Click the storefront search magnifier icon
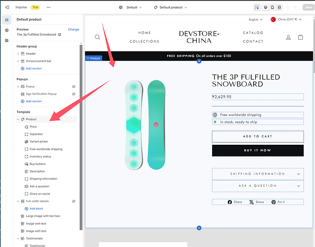Viewport: 315px width, 247px height. click(97, 37)
